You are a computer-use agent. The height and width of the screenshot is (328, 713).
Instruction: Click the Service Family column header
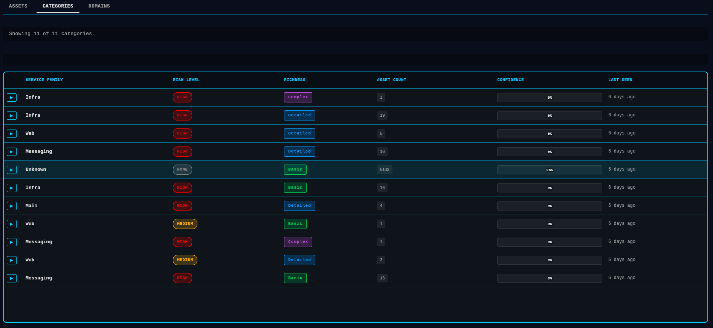(x=44, y=80)
